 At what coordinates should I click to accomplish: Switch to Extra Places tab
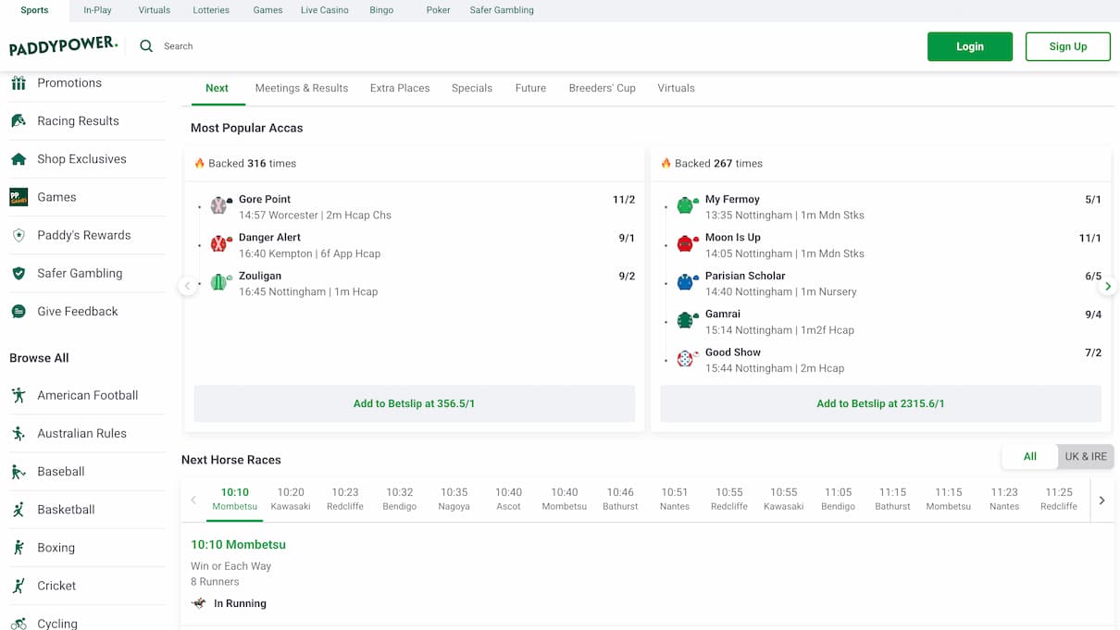pyautogui.click(x=400, y=88)
